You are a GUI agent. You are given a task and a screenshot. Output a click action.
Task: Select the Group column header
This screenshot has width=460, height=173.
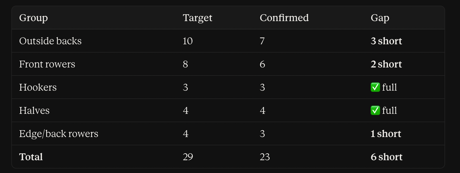click(33, 18)
